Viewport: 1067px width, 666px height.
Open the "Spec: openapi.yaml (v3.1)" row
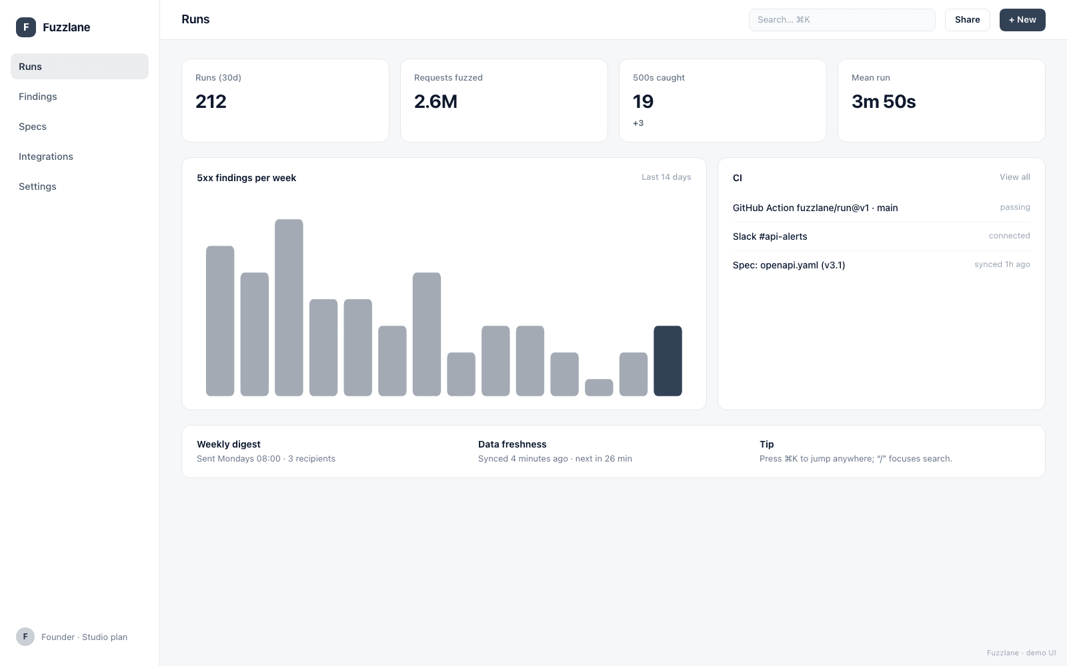pyautogui.click(x=882, y=265)
